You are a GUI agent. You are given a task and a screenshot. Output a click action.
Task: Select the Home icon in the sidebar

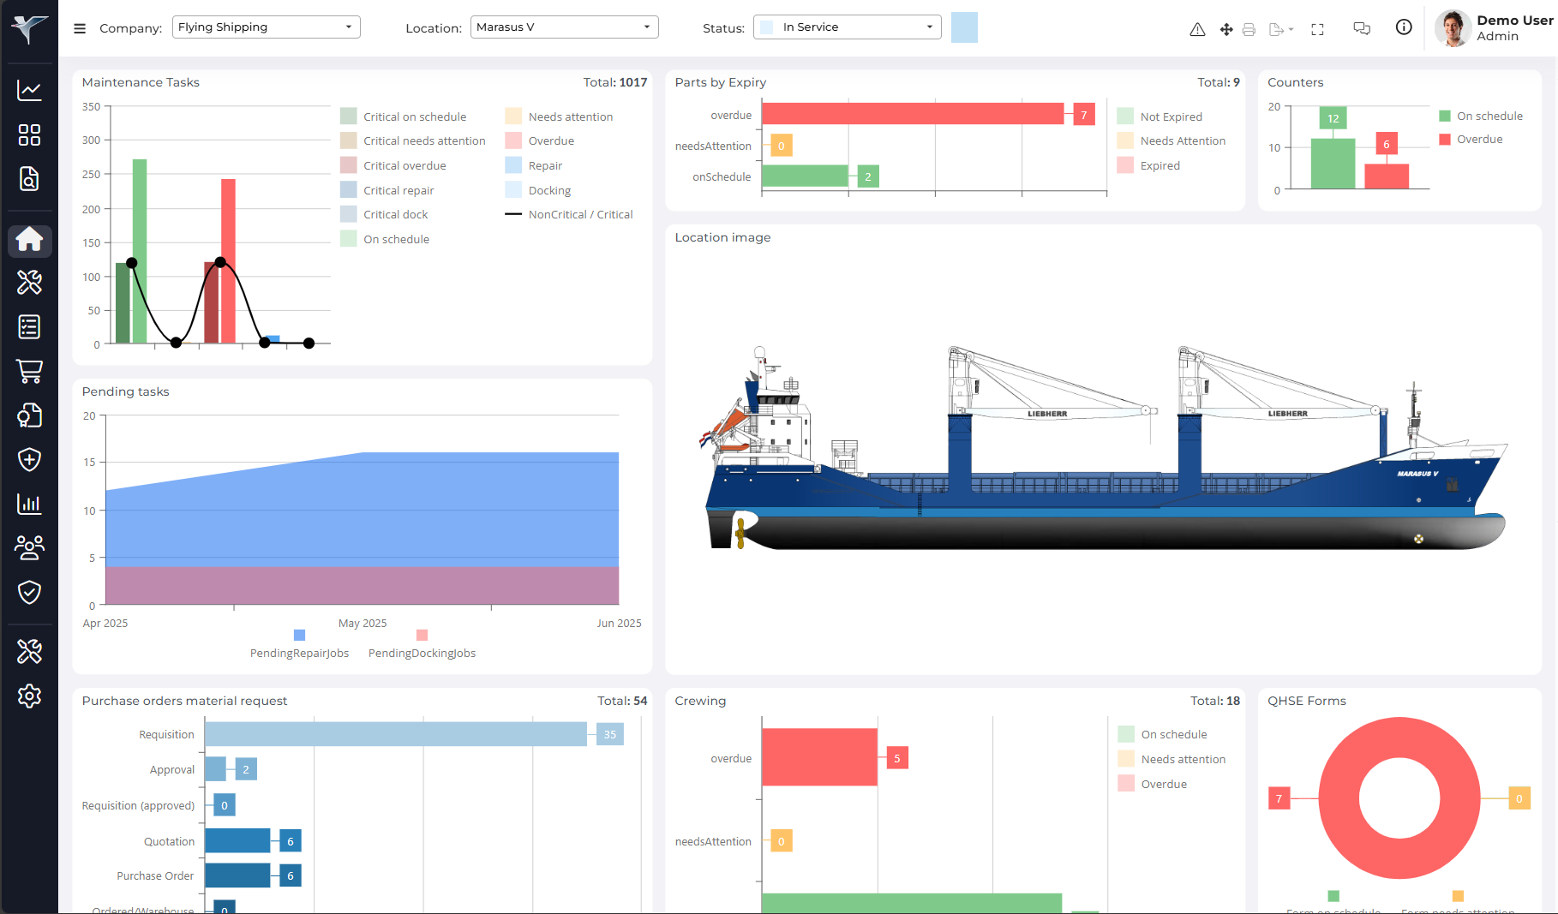click(29, 241)
